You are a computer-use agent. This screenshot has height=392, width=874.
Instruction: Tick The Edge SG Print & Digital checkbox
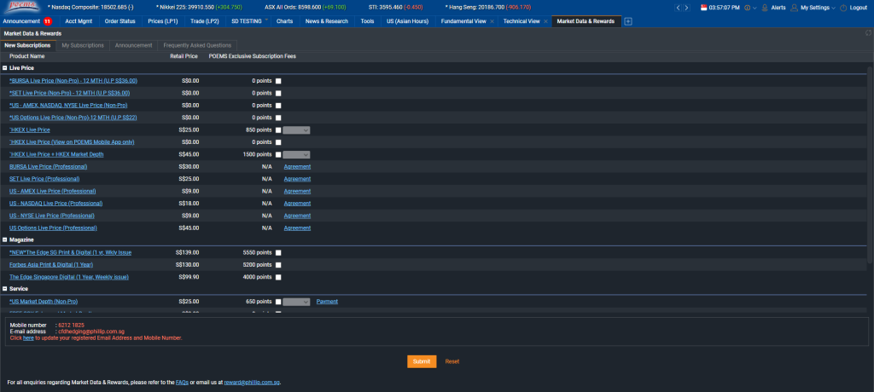tap(278, 252)
